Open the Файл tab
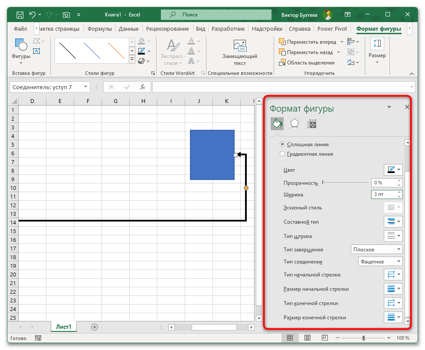This screenshot has width=425, height=350. 20,29
